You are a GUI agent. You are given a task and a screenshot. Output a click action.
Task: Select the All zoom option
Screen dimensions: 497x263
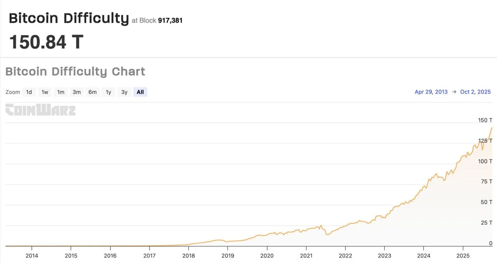pos(140,92)
